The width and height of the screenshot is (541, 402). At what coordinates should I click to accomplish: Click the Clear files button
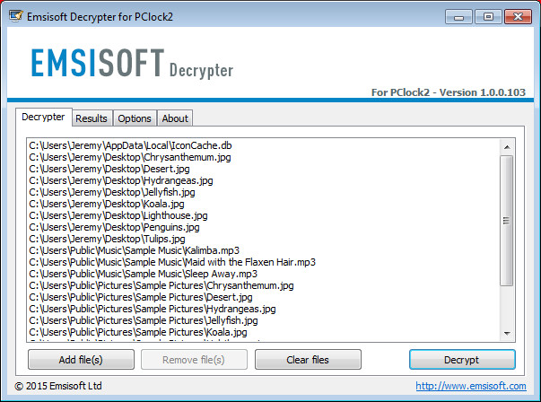[x=308, y=360]
